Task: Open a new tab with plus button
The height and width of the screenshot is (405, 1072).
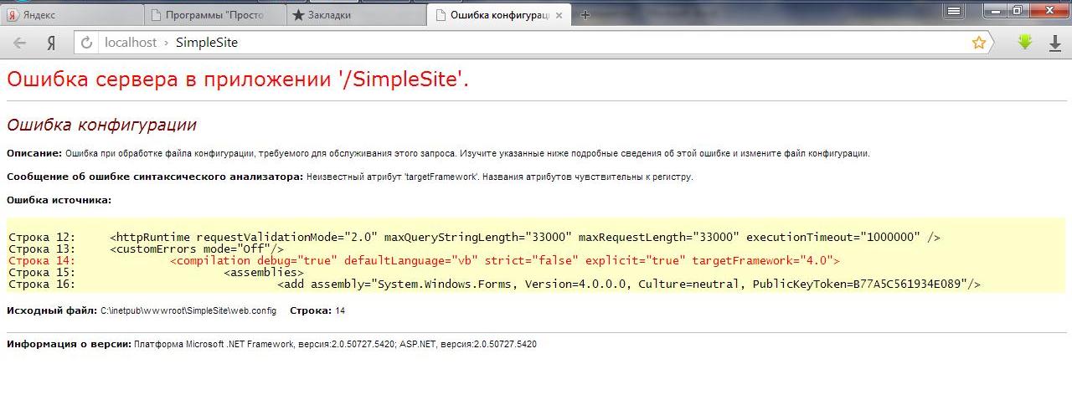Action: click(x=585, y=15)
